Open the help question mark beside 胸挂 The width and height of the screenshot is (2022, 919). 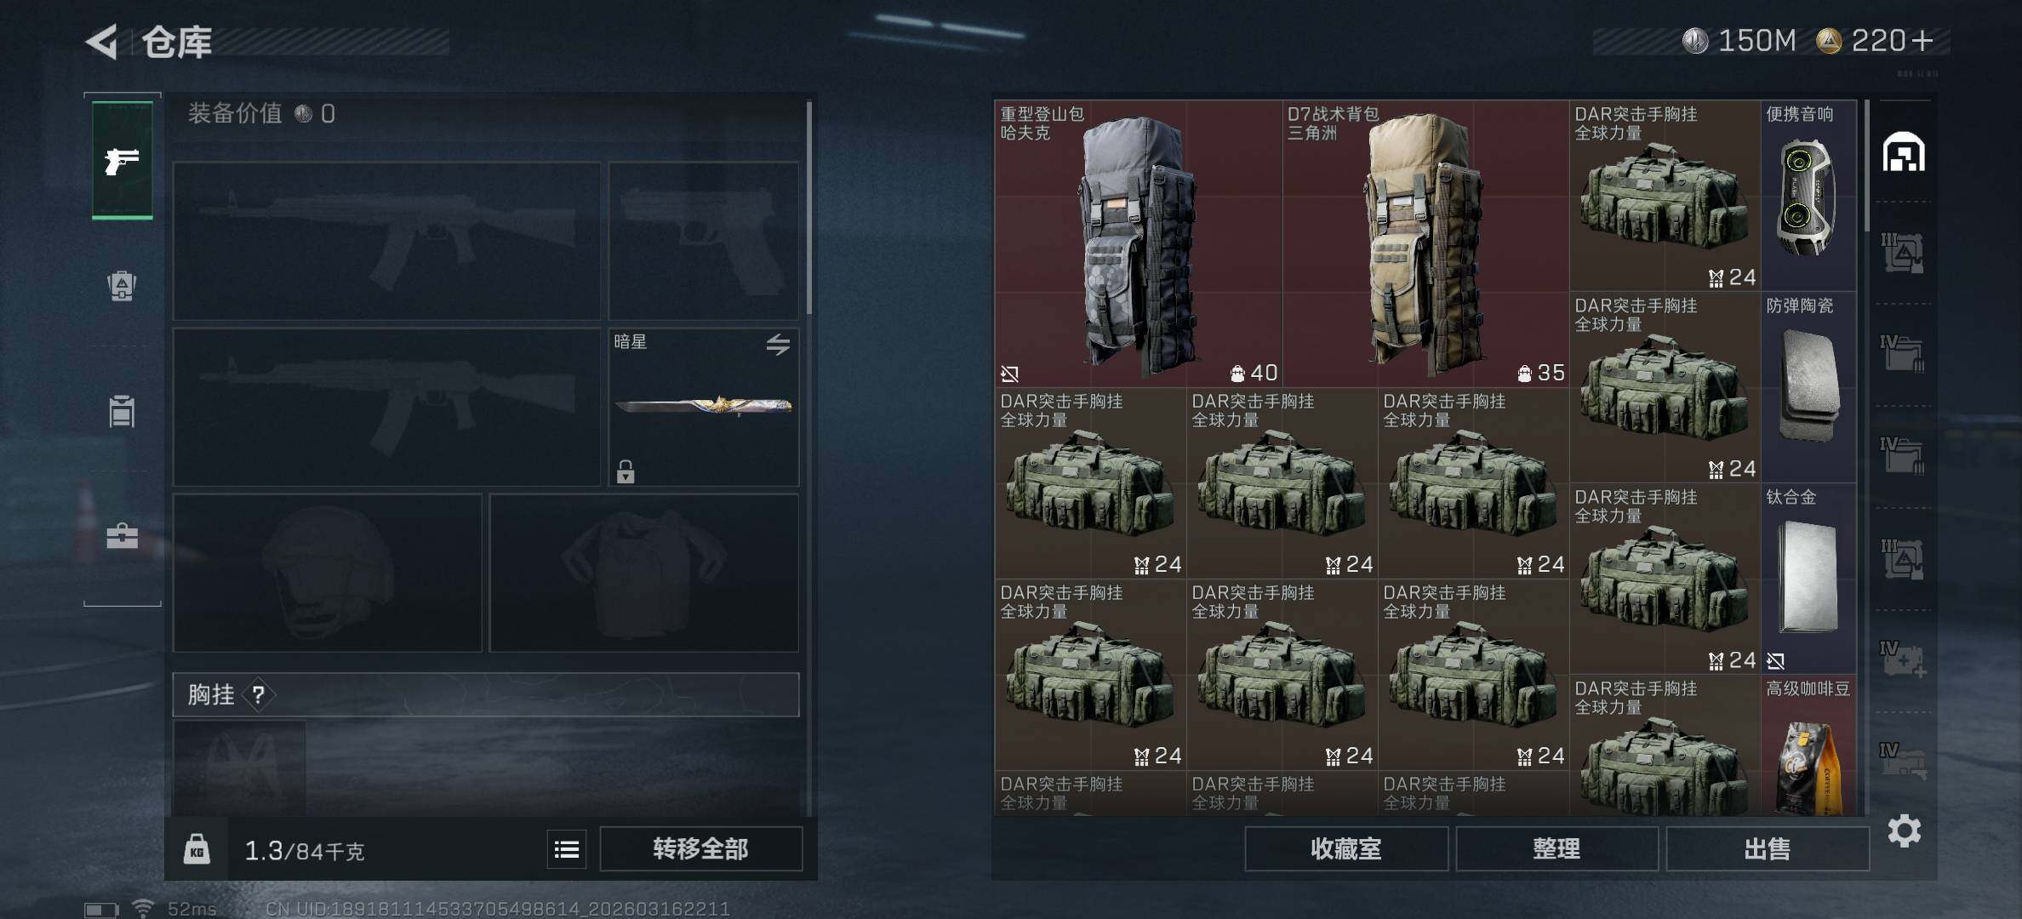259,695
